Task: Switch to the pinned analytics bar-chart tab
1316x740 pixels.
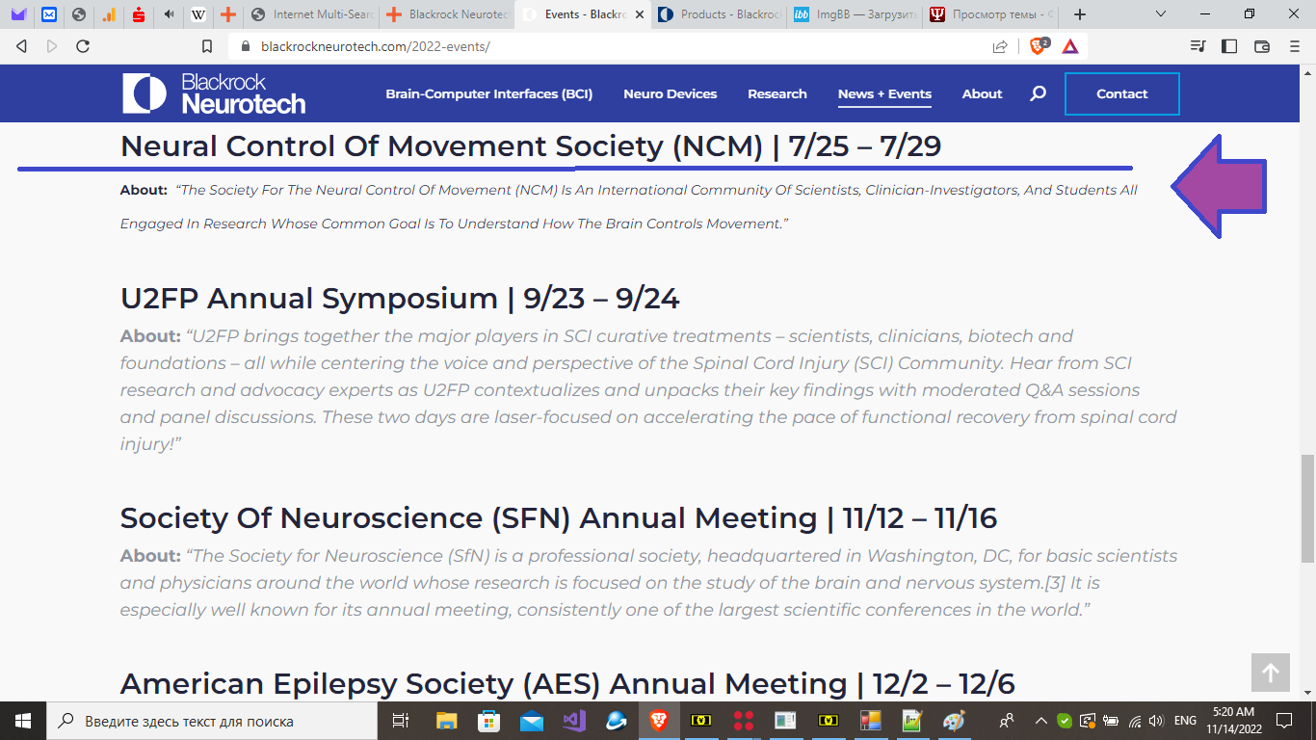Action: [x=109, y=14]
